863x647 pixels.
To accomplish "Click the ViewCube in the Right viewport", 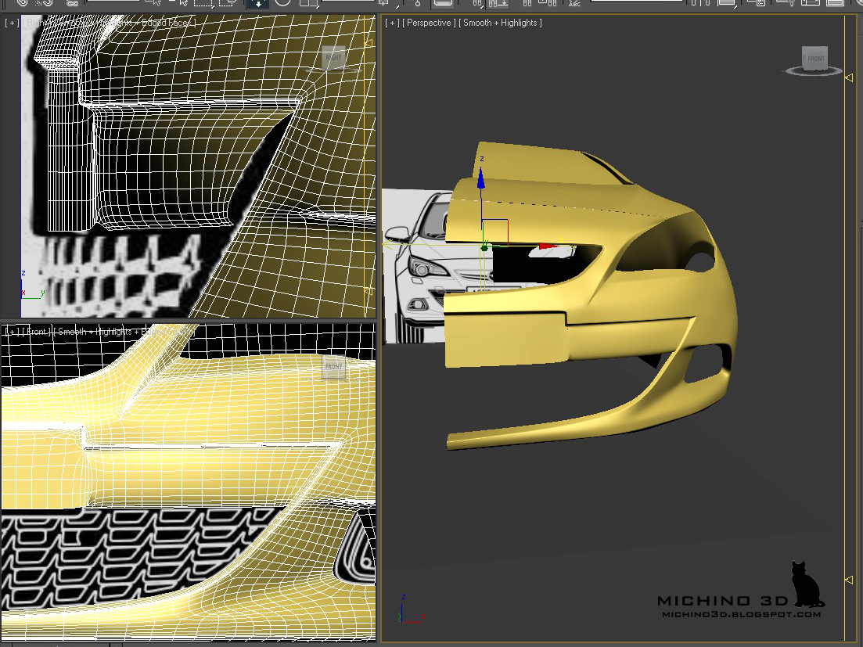I will pyautogui.click(x=333, y=59).
